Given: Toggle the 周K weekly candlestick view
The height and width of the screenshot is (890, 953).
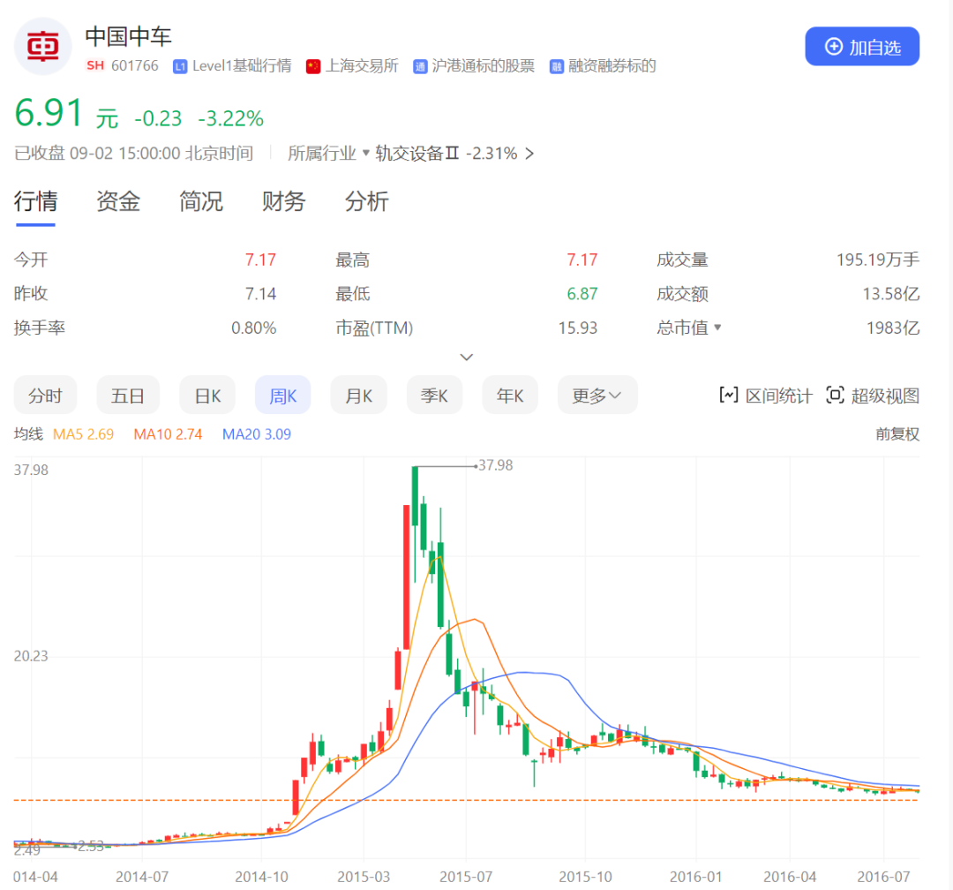Looking at the screenshot, I should tap(282, 396).
